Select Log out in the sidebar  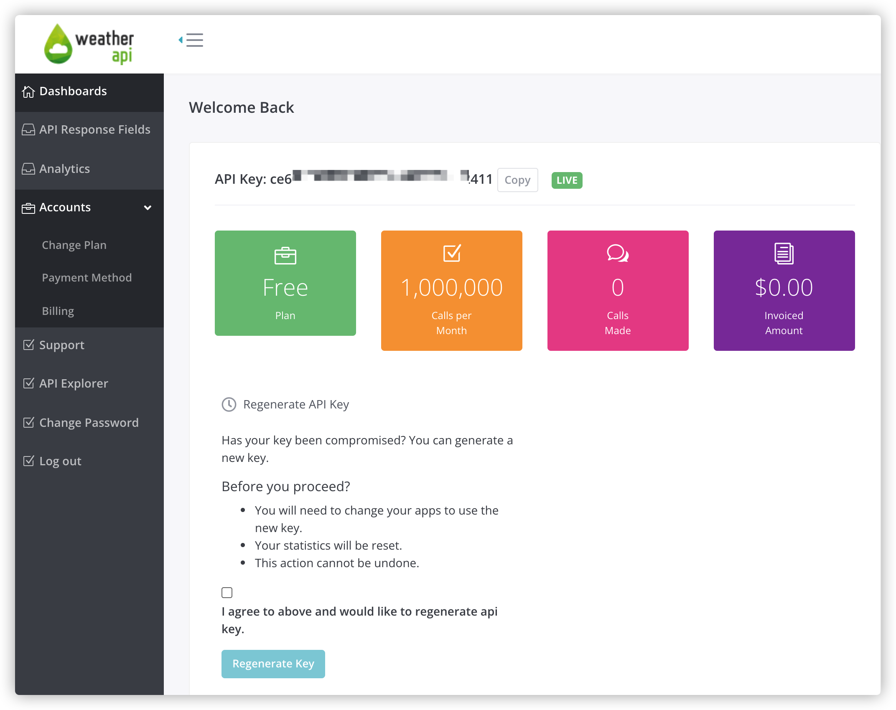pyautogui.click(x=60, y=461)
